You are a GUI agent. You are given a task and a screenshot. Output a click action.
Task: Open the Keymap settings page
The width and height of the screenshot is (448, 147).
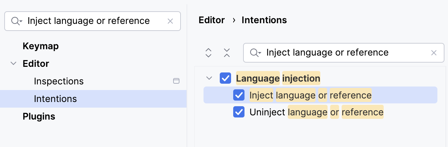(x=41, y=46)
